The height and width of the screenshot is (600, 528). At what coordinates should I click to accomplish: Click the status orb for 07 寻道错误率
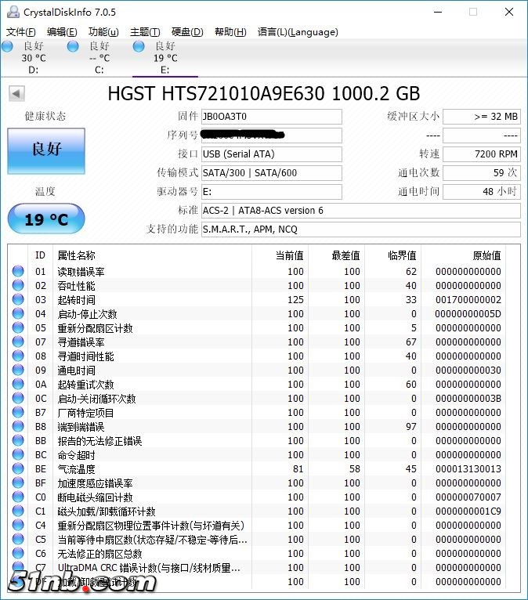[18, 342]
